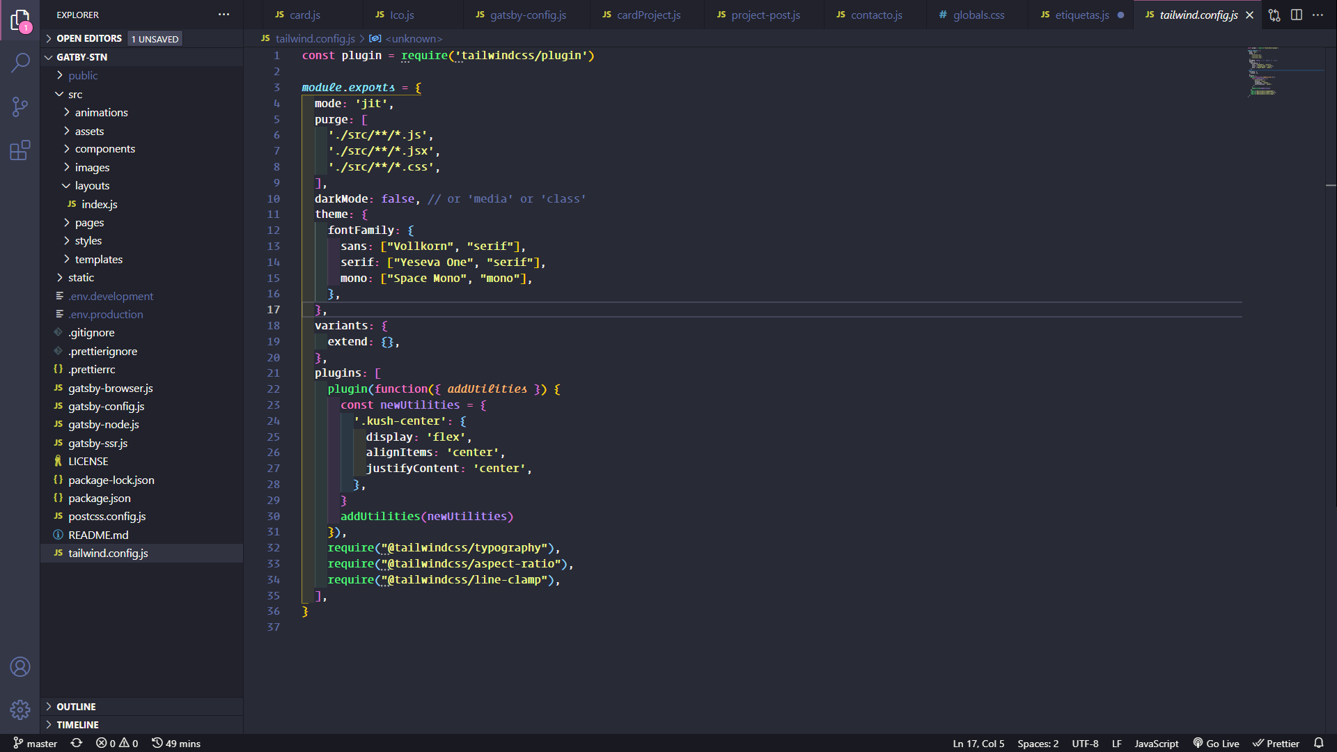Image resolution: width=1337 pixels, height=752 pixels.
Task: Click the Prettier status item
Action: (1276, 743)
